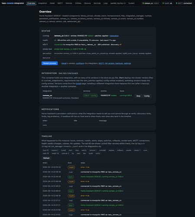The image size is (195, 217).
Task: Filter timeline by boot 16
Action: pyautogui.click(x=45, y=150)
